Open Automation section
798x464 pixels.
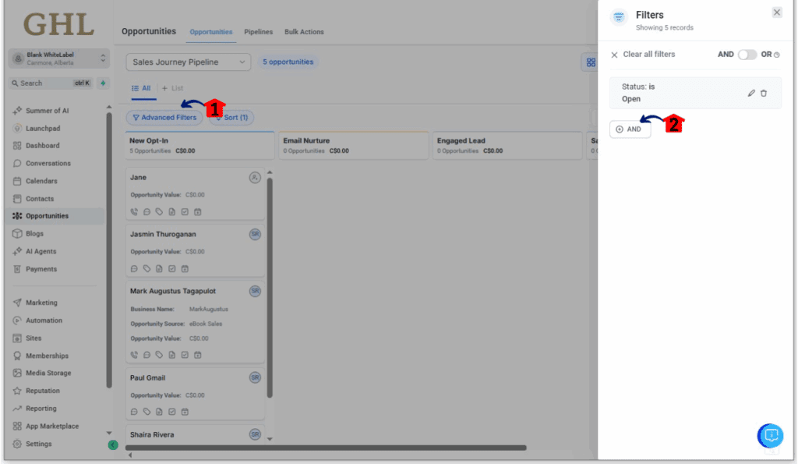(x=44, y=321)
